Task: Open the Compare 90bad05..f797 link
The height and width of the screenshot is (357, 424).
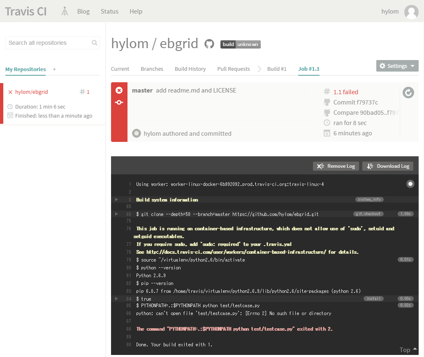Action: click(x=366, y=113)
